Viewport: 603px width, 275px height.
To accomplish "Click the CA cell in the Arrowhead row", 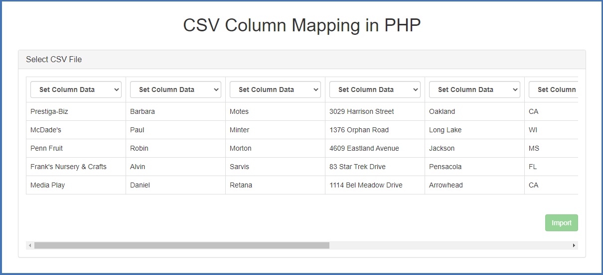I will tap(551, 185).
